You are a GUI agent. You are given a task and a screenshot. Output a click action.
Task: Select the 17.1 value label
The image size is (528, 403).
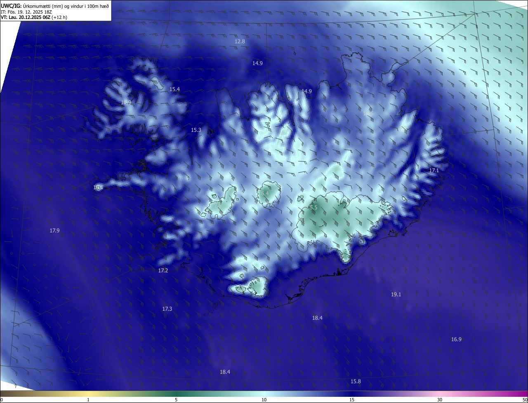coord(434,171)
